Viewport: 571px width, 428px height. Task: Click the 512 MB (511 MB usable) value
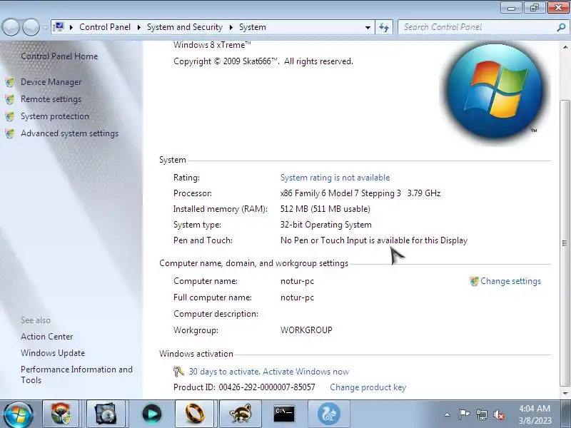tap(325, 209)
